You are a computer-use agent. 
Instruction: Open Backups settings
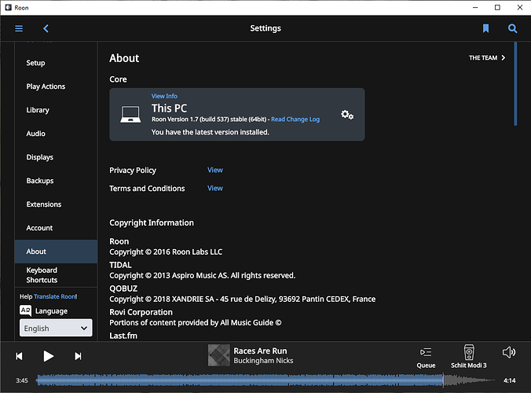point(56,181)
